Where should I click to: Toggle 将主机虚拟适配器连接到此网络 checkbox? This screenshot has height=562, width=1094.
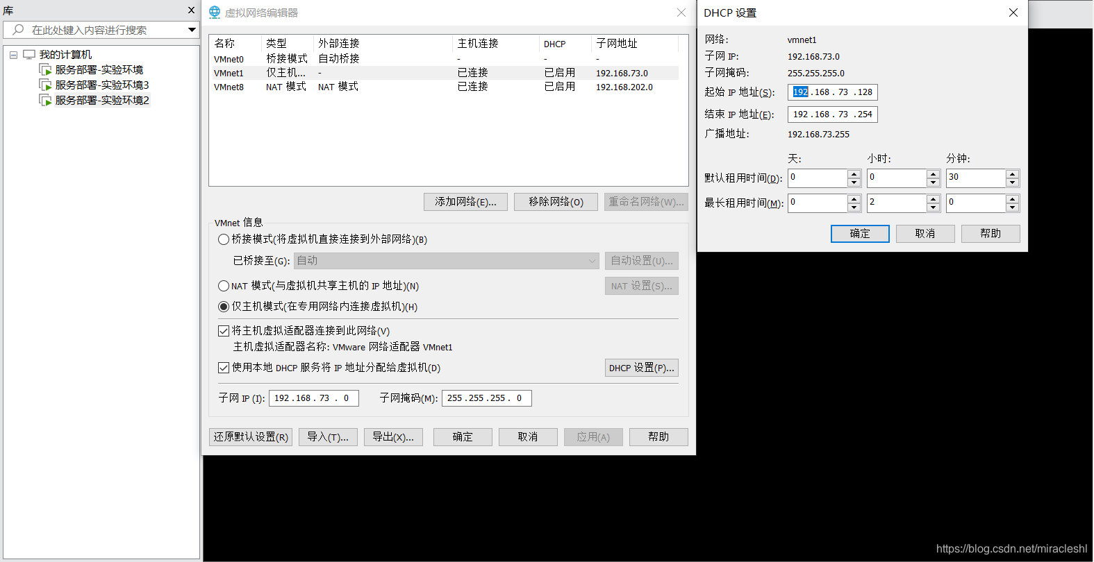pyautogui.click(x=224, y=331)
